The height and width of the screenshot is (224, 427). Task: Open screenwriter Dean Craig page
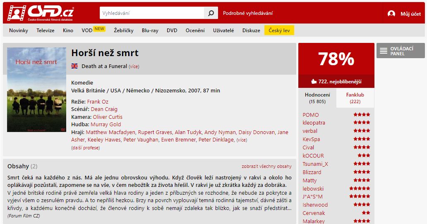coord(104,109)
